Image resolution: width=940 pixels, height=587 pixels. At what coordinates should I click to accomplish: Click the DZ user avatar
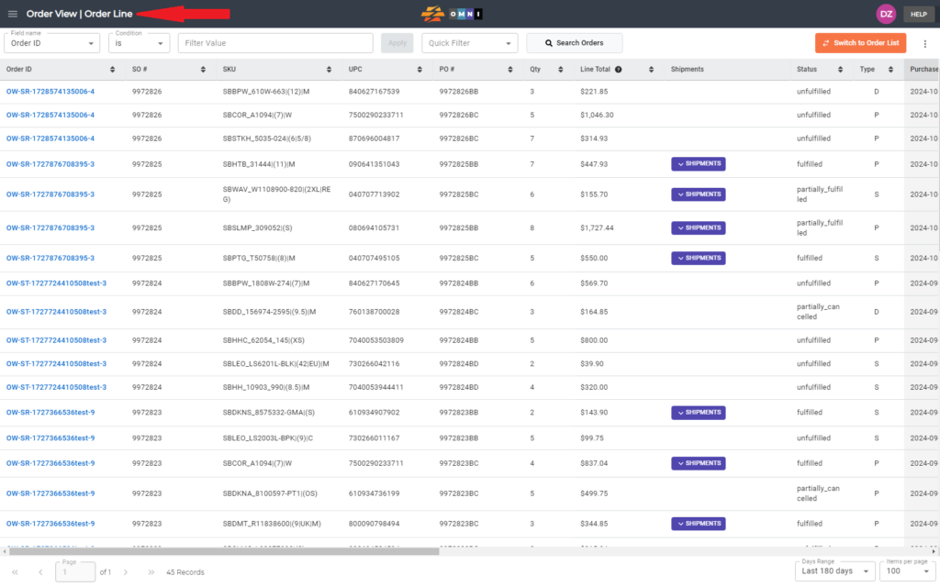[886, 14]
